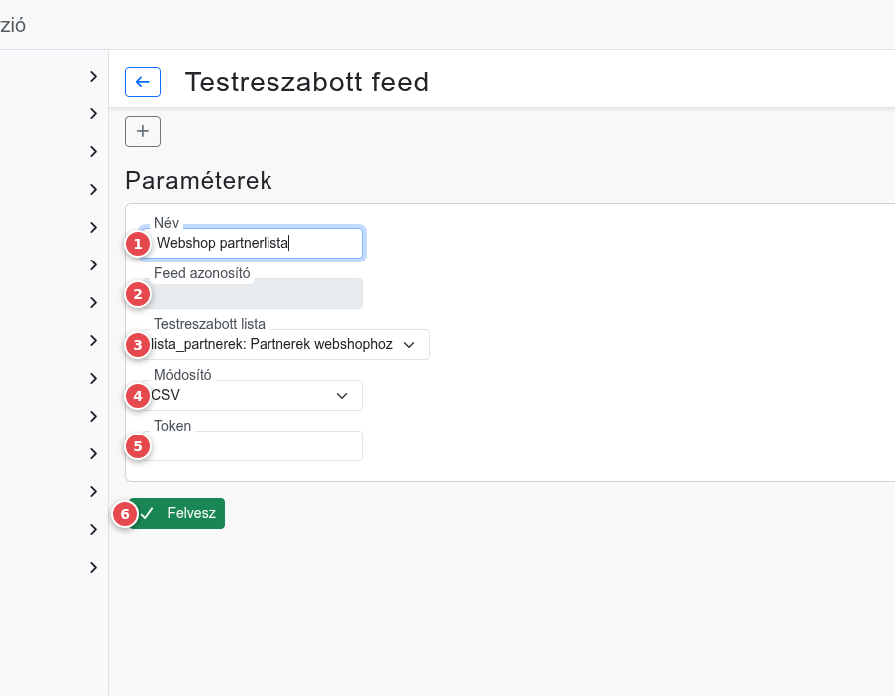Click the disabled Feed azonosító field
Image resolution: width=895 pixels, height=696 pixels.
pos(253,293)
